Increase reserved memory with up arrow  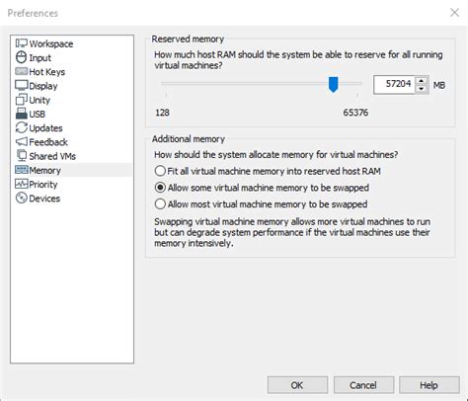422,80
